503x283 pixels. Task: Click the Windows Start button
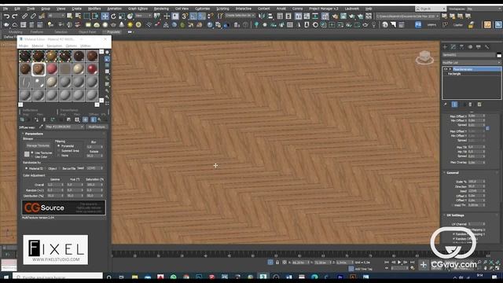[6, 277]
